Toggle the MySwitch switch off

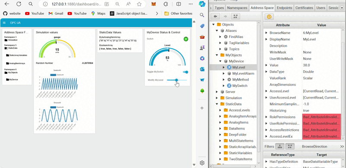(x=186, y=72)
